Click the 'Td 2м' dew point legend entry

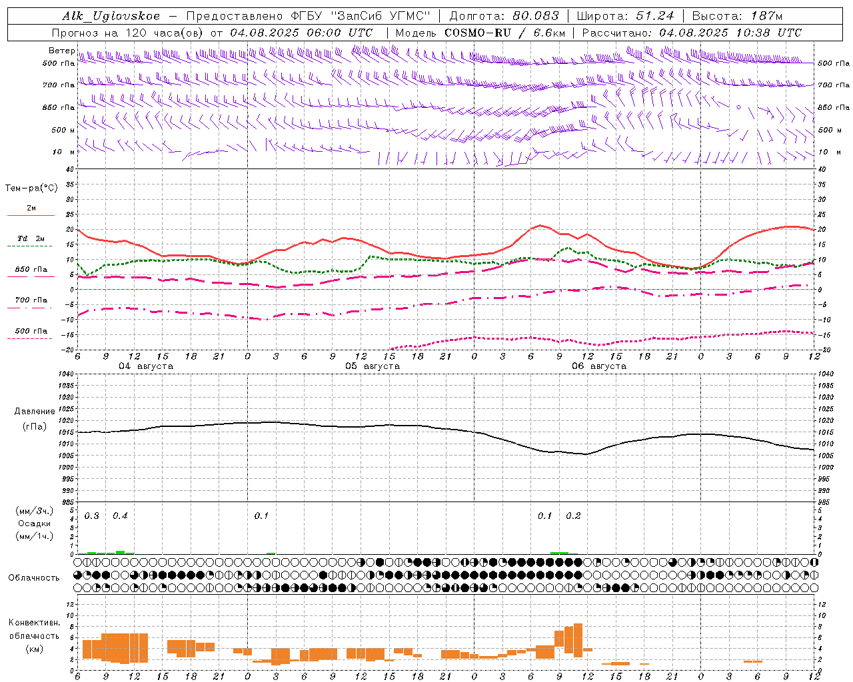point(31,238)
